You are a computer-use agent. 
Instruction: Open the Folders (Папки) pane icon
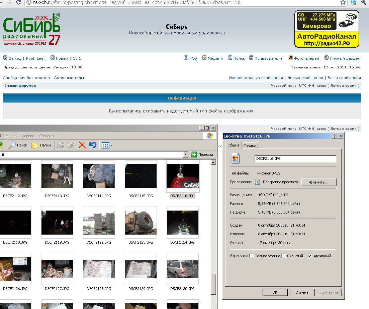click(35, 145)
